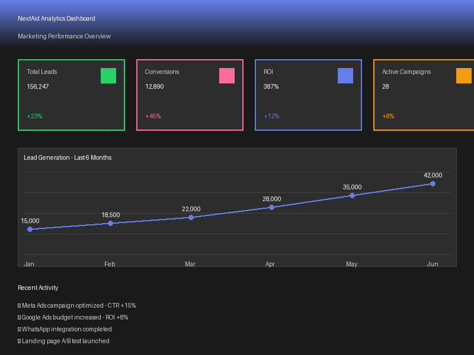
Task: Click the Mar axis label on the chart
Action: pyautogui.click(x=190, y=264)
